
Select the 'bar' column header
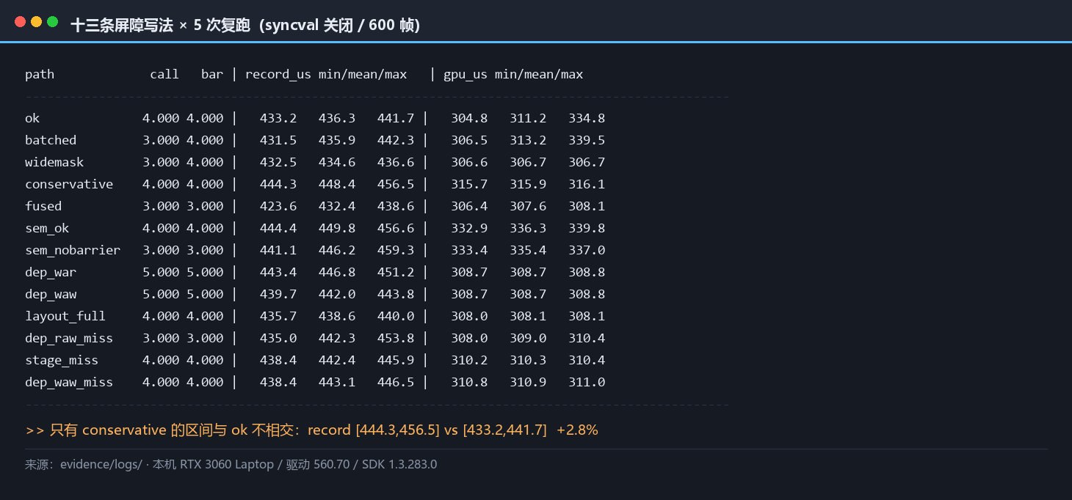[212, 74]
